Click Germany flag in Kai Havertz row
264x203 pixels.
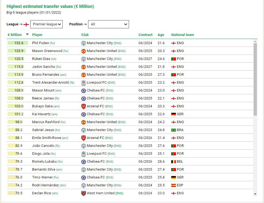(x=173, y=114)
